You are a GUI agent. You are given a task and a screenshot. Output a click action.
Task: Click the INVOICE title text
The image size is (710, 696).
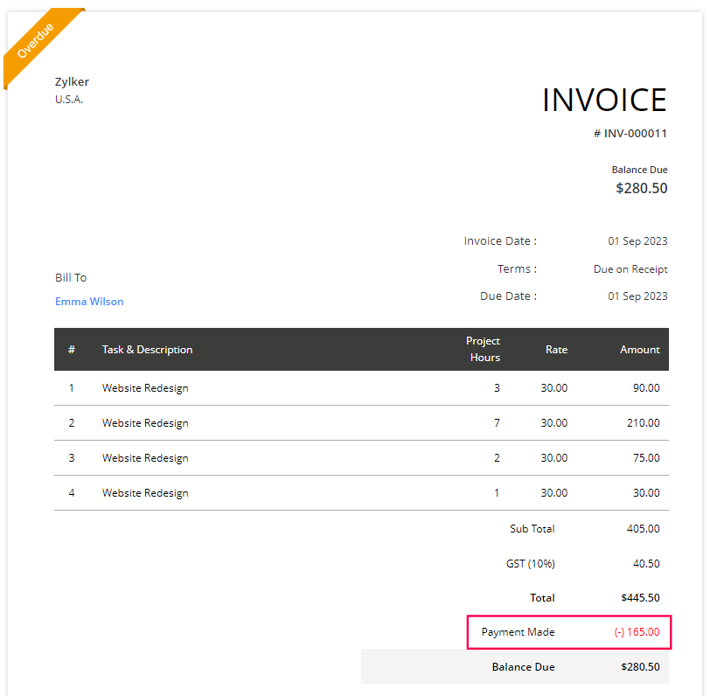click(604, 100)
